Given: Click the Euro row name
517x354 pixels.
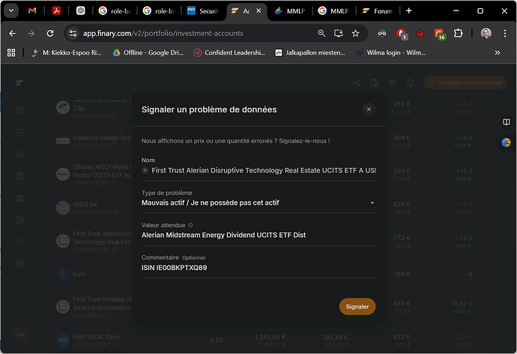Looking at the screenshot, I should pyautogui.click(x=79, y=274).
